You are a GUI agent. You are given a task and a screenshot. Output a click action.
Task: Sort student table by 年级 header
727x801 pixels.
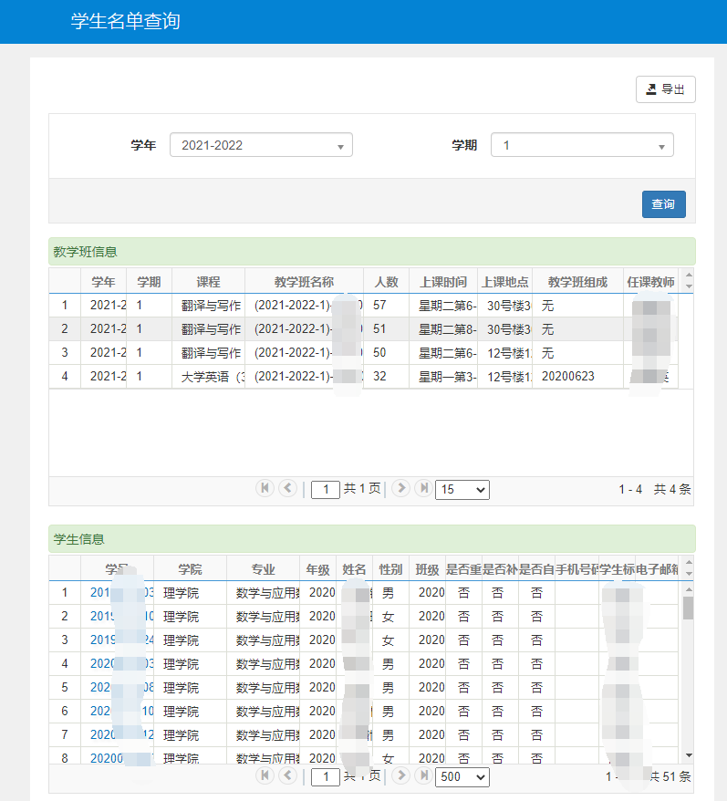[x=317, y=569]
